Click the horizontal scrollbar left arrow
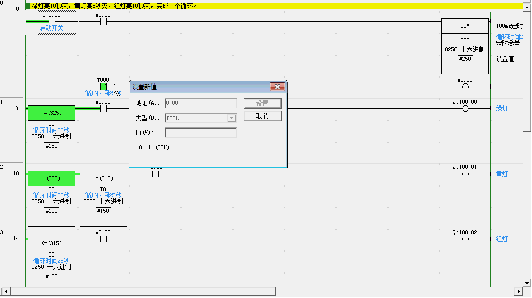Screen dimensions: 532x298 click(x=6, y=291)
